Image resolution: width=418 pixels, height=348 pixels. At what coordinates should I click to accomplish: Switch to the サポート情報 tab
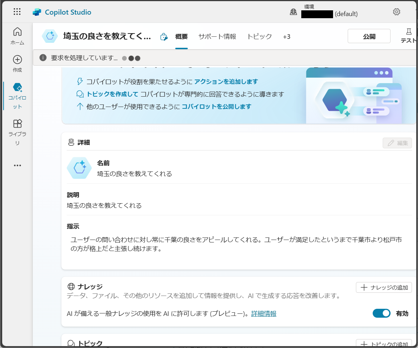217,37
